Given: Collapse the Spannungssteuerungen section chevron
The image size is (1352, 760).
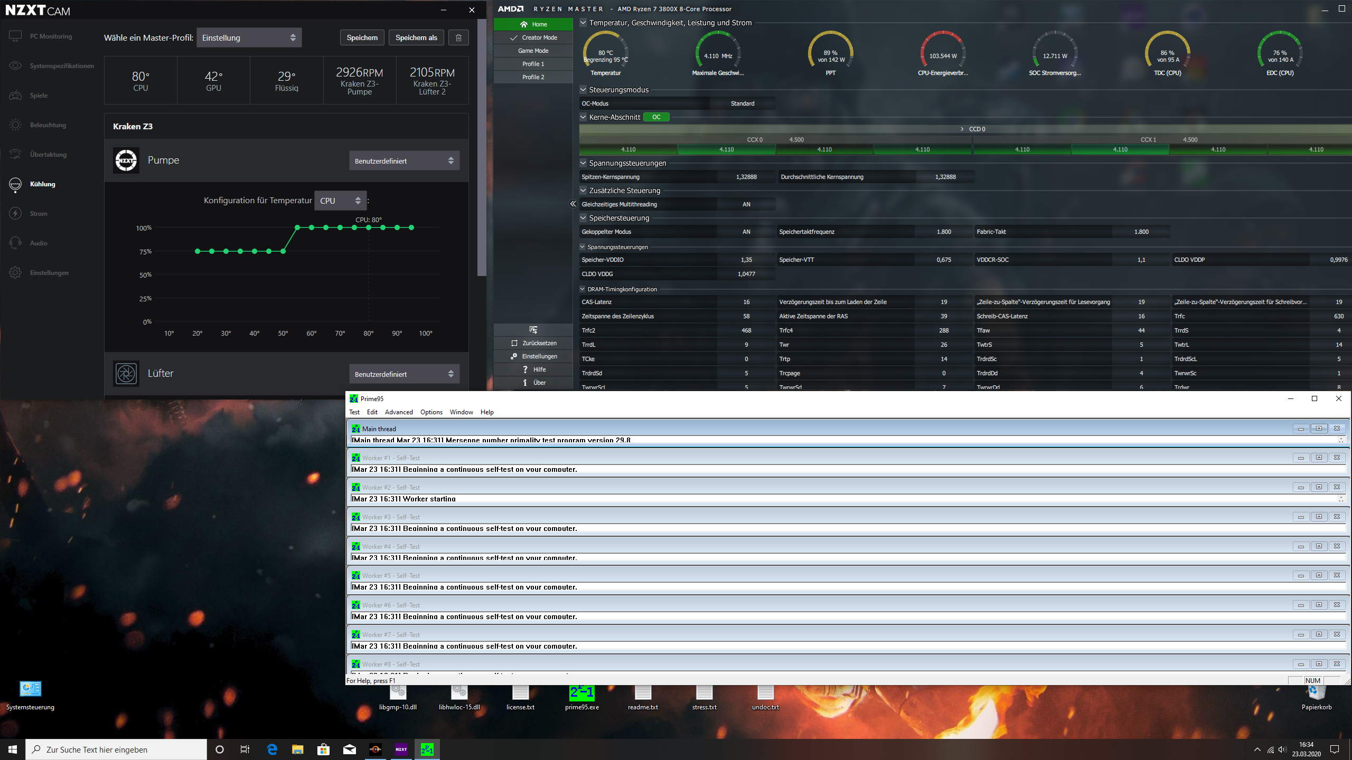Looking at the screenshot, I should pos(583,163).
